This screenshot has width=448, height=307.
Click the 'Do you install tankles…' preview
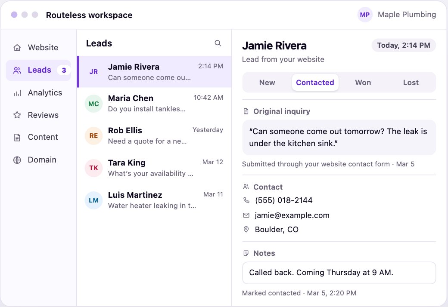click(x=146, y=109)
